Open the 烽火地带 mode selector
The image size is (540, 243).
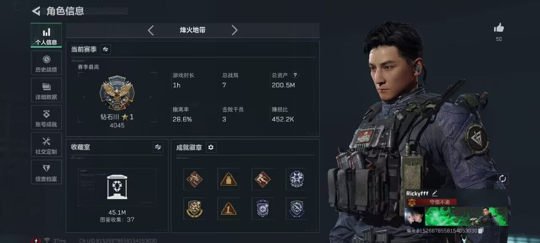point(192,30)
